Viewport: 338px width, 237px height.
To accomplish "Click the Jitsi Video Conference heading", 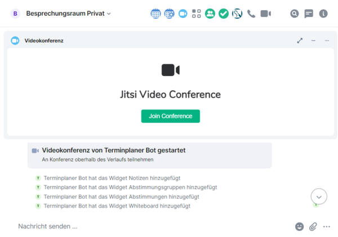I will [170, 95].
